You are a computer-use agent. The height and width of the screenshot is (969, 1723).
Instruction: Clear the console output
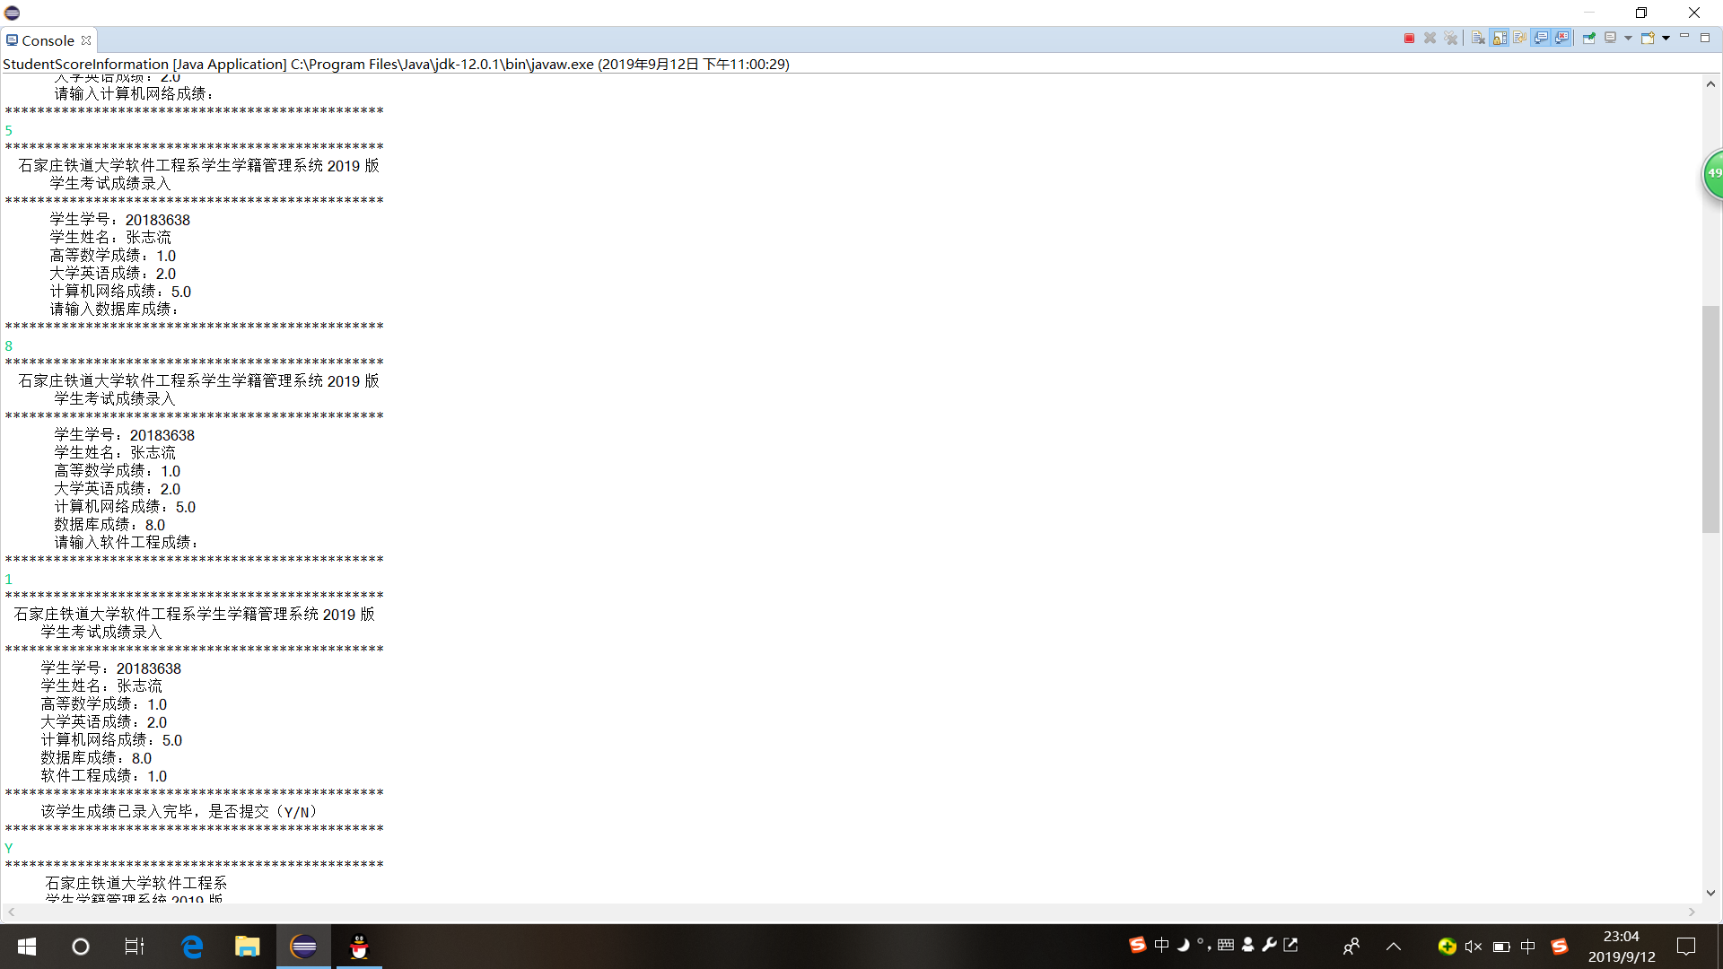[x=1478, y=38]
